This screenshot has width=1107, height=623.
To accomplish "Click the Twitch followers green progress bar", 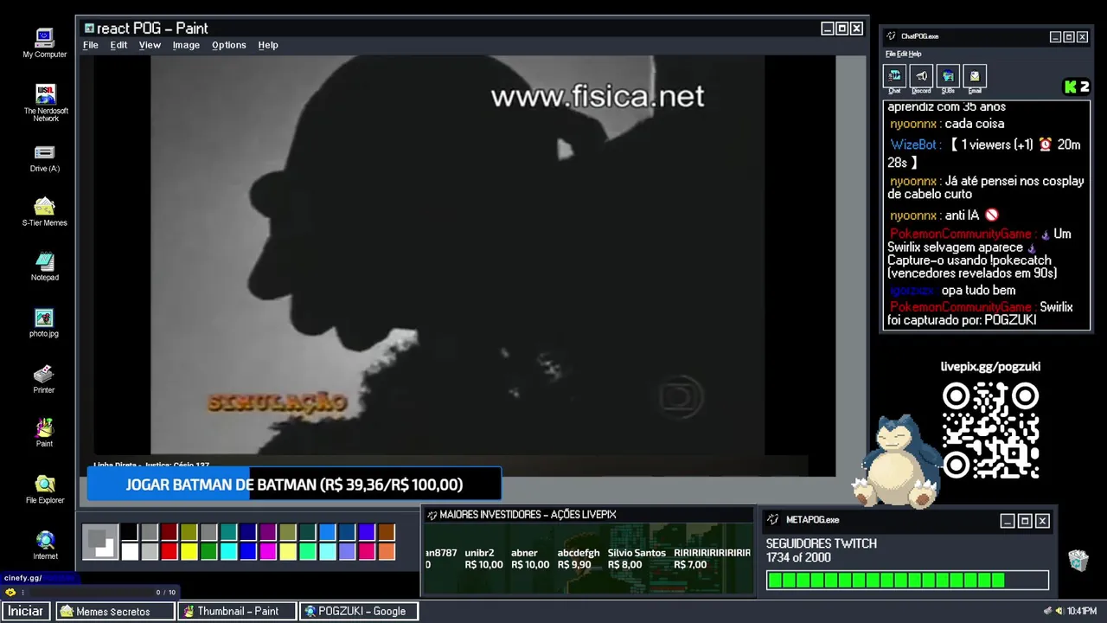I will (x=907, y=580).
